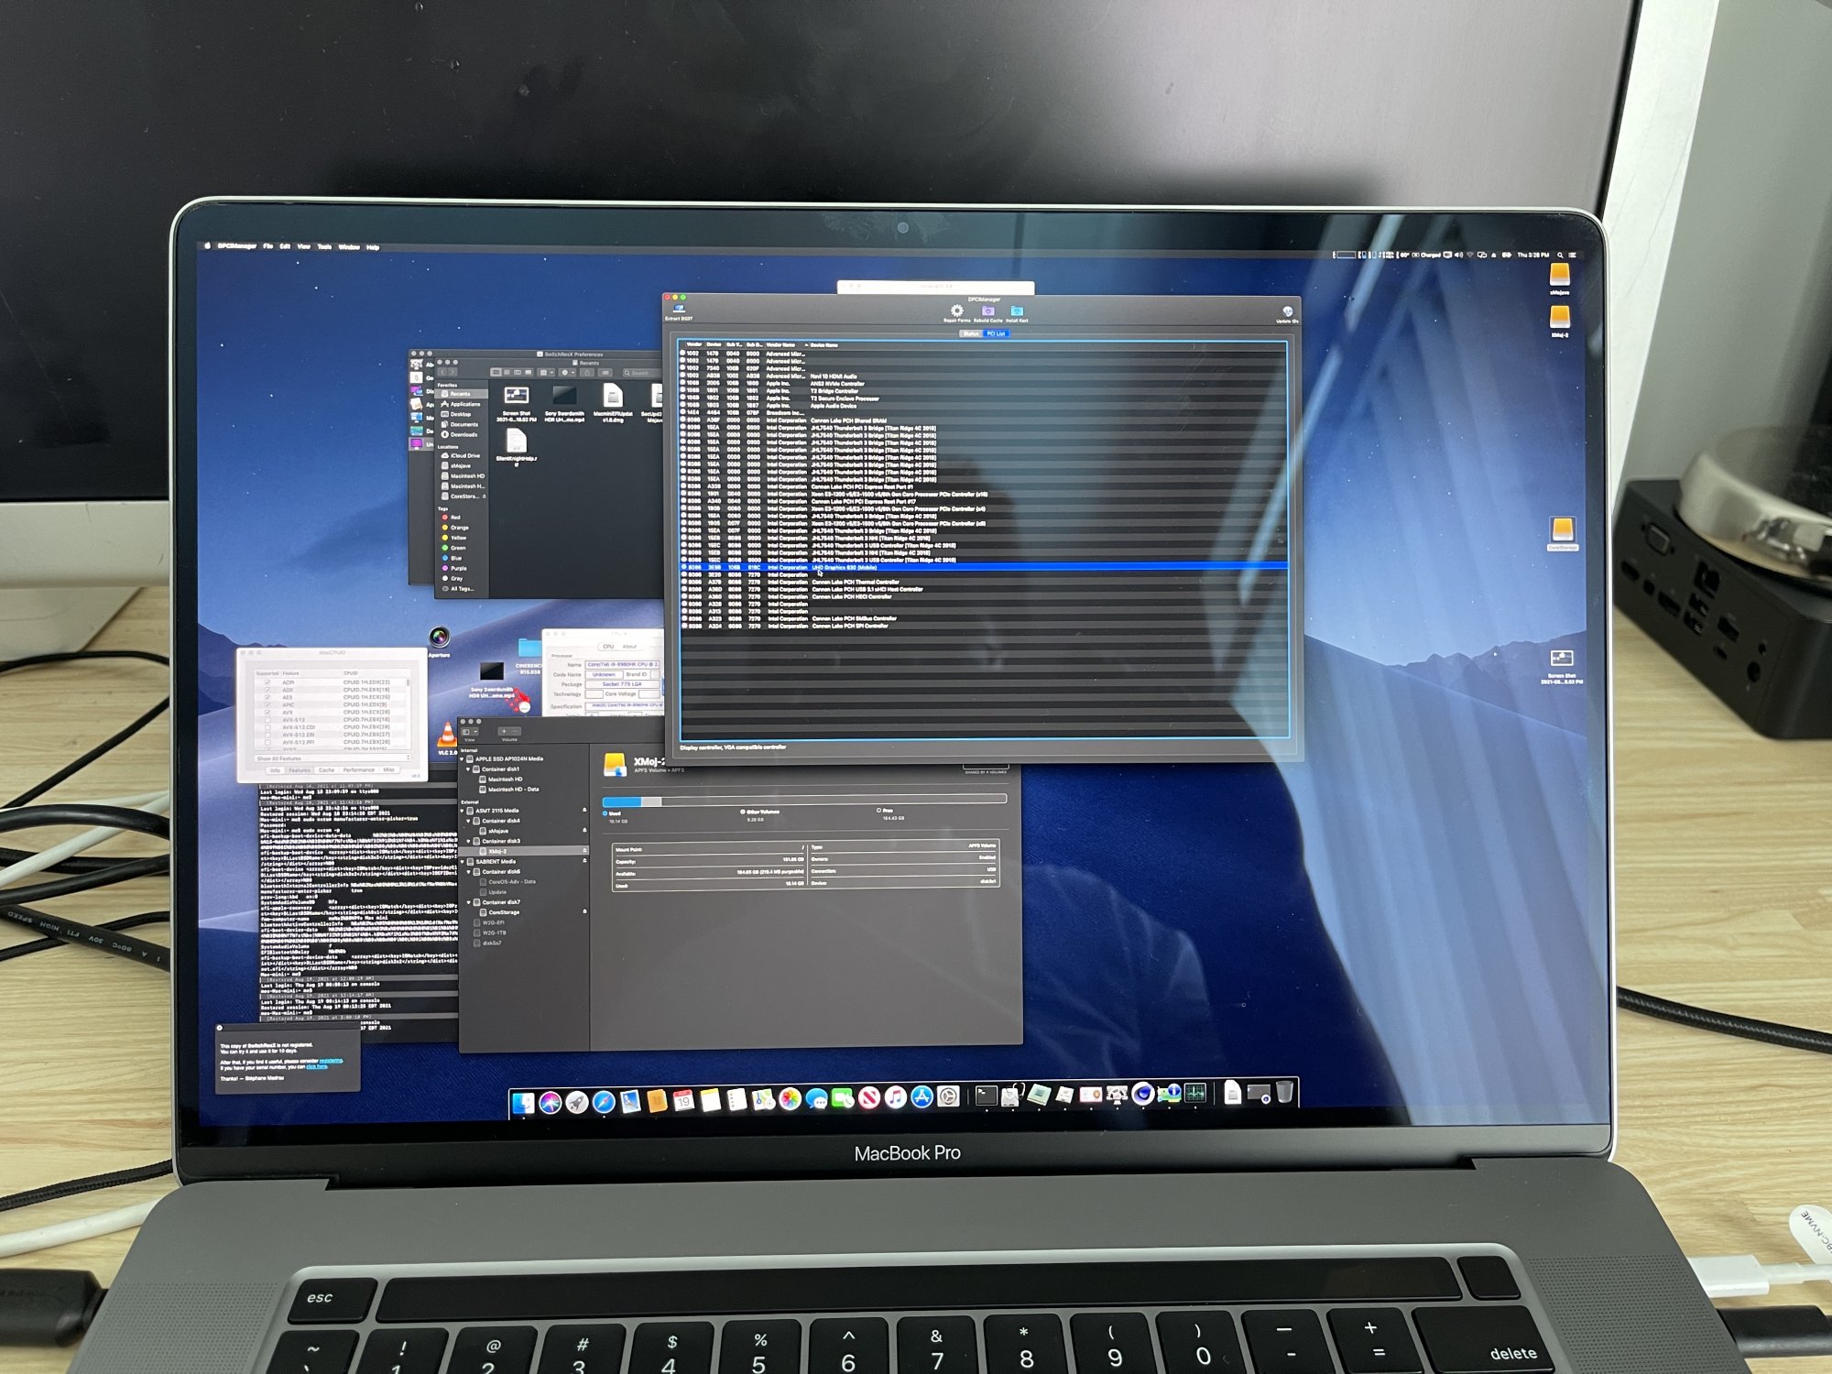
Task: Toggle AVX-512 ERI checkbox in MacCPUID
Action: (267, 735)
